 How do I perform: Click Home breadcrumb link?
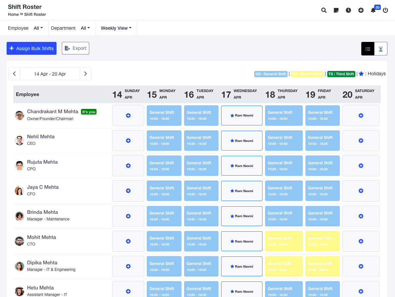point(13,15)
